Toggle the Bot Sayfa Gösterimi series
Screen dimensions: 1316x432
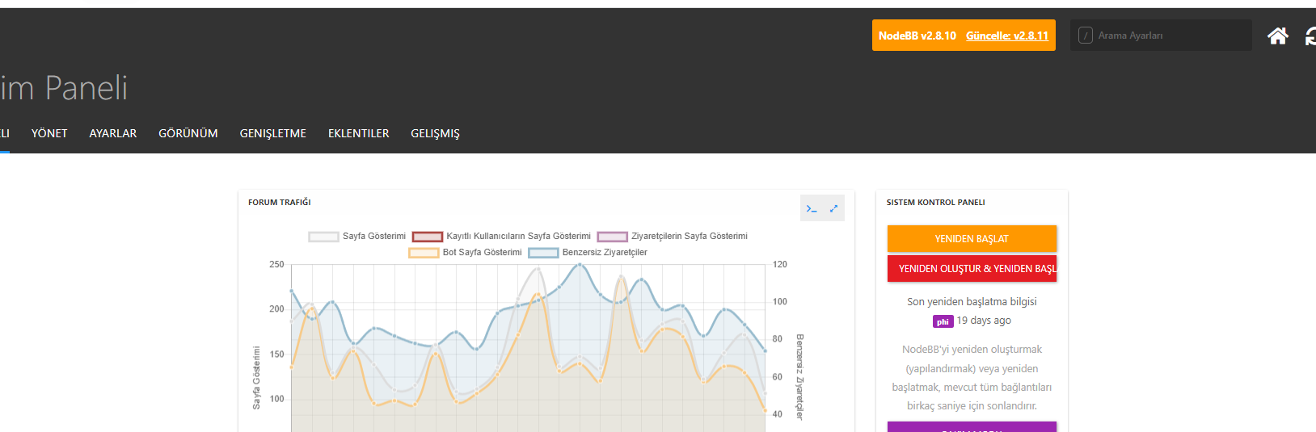[x=466, y=253]
